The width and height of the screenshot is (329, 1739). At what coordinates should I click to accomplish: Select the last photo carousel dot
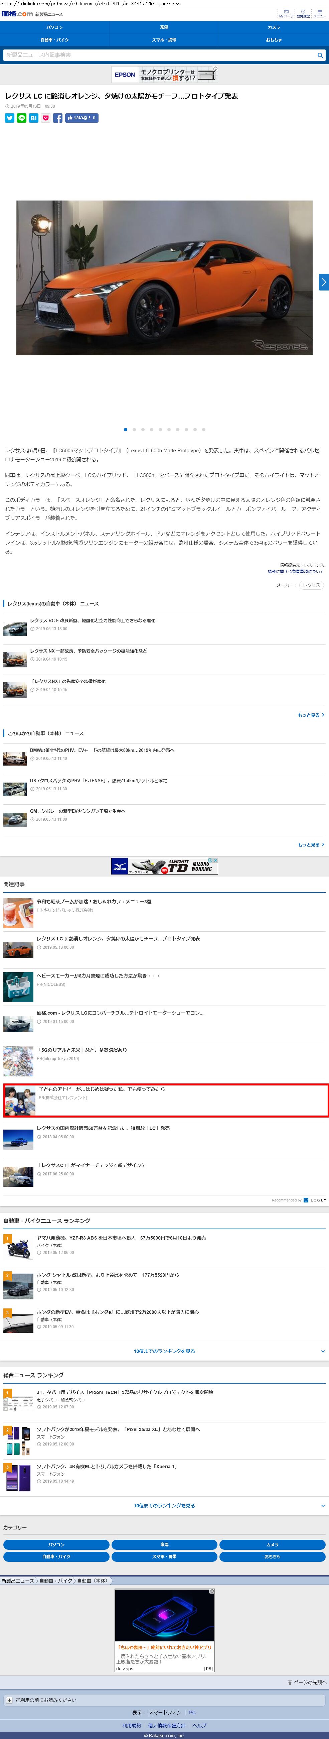coord(204,429)
